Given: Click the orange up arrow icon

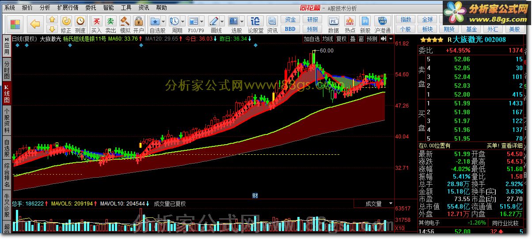Looking at the screenshot, I should [x=52, y=19].
